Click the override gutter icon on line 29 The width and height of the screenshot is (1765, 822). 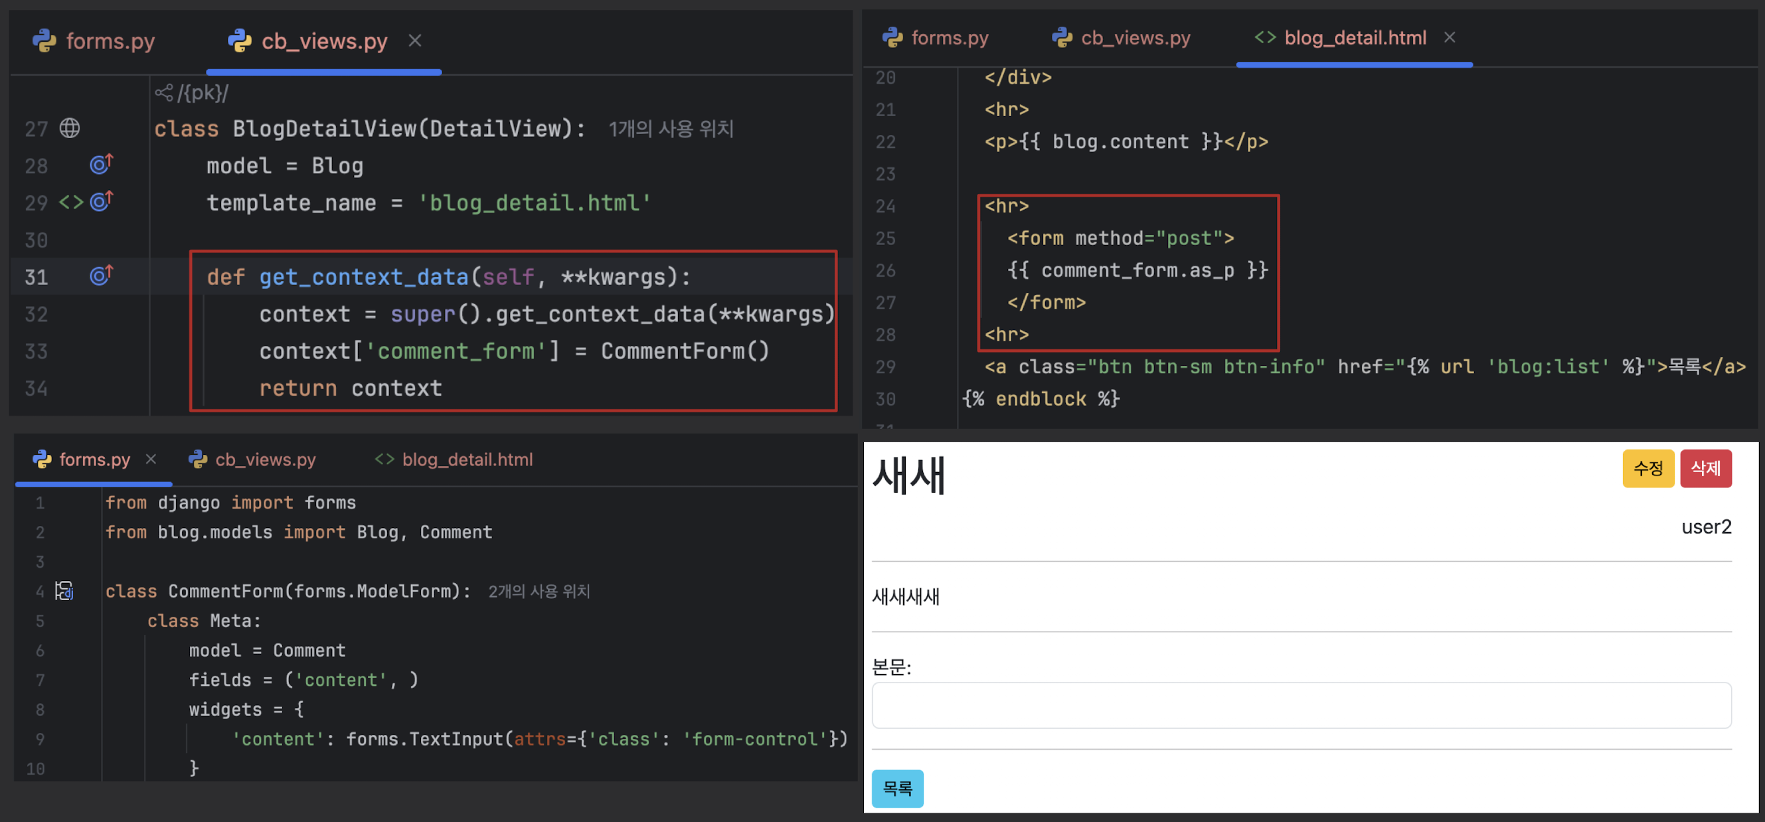[101, 201]
